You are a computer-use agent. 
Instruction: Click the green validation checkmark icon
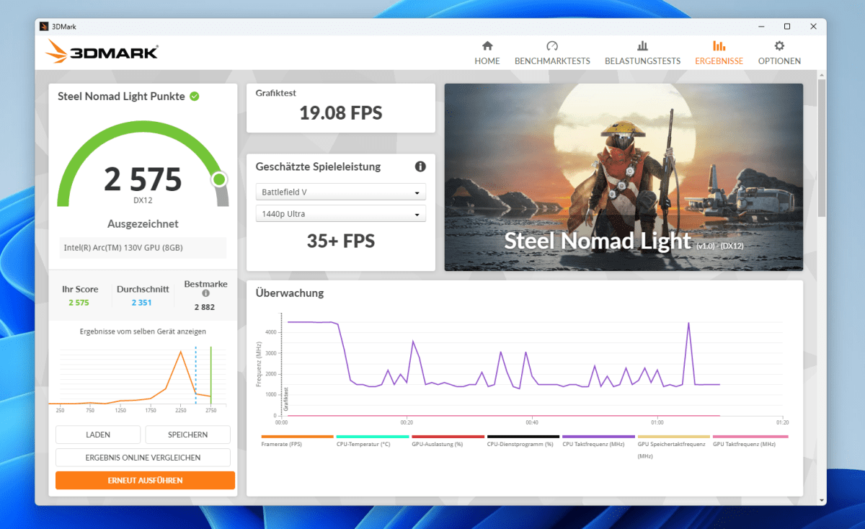(x=195, y=96)
